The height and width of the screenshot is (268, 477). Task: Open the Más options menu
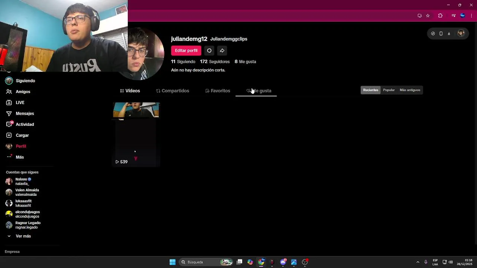coord(15,157)
